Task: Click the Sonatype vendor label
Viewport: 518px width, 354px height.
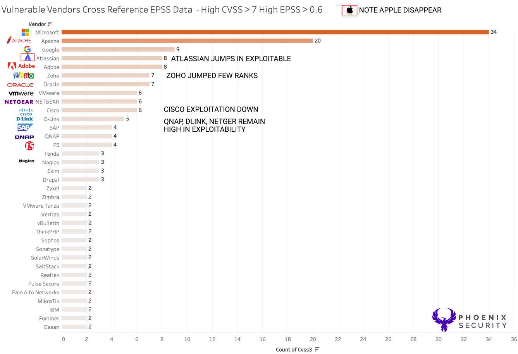Action: (48, 249)
